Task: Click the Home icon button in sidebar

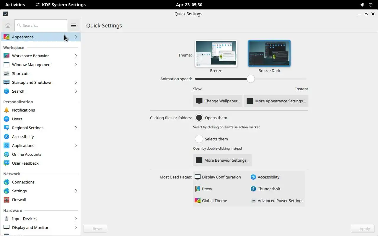Action: [x=8, y=25]
